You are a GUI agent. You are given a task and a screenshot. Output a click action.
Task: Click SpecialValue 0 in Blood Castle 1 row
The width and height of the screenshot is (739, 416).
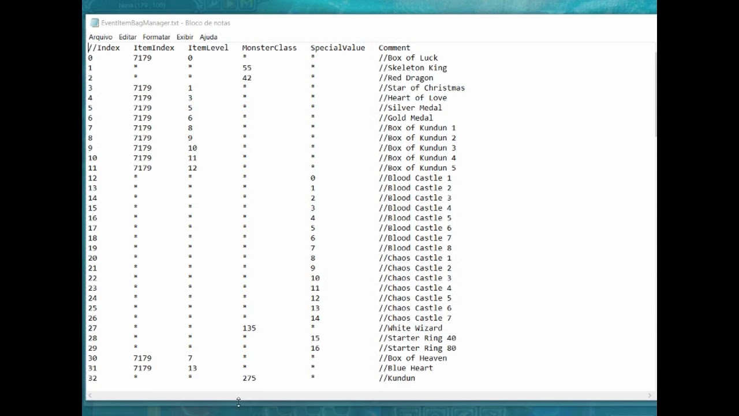(313, 178)
